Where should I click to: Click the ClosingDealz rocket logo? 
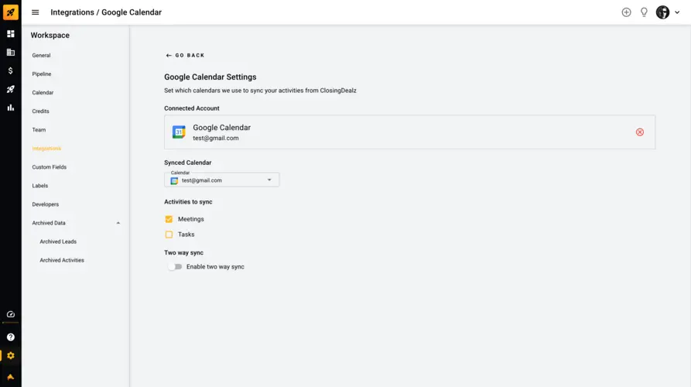click(x=11, y=12)
